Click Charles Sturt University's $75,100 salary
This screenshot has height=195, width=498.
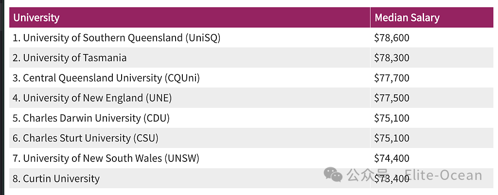[391, 138]
